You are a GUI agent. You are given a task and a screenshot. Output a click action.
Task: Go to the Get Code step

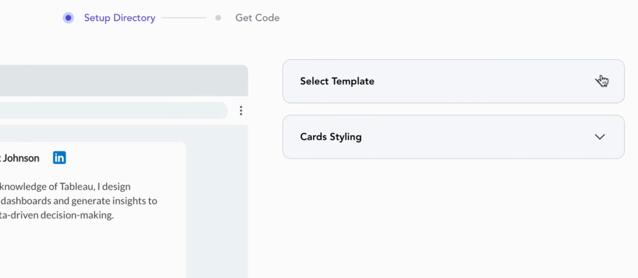(257, 18)
